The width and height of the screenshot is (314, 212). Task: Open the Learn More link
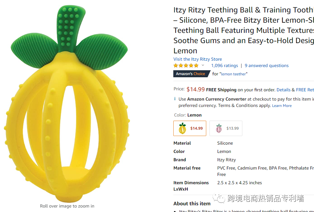pyautogui.click(x=282, y=106)
